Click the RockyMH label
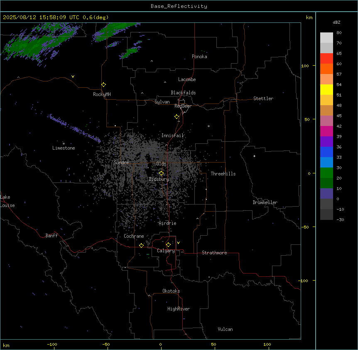Image resolution: width=358 pixels, height=350 pixels. pyautogui.click(x=102, y=94)
